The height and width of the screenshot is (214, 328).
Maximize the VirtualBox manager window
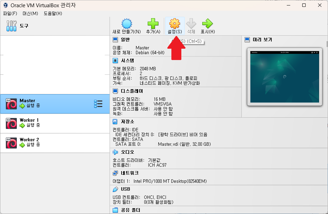[x=304, y=5]
